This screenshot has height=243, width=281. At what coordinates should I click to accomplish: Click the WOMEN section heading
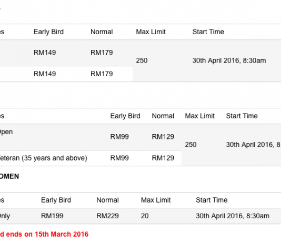click(x=9, y=176)
